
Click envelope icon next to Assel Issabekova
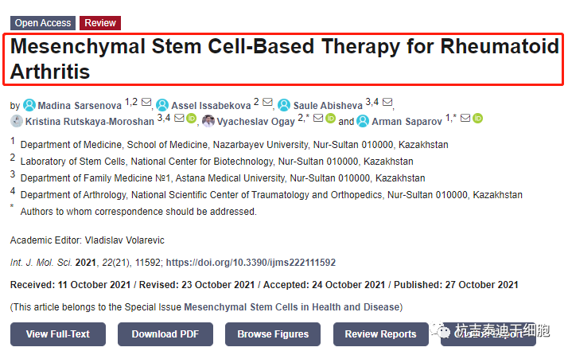point(267,103)
